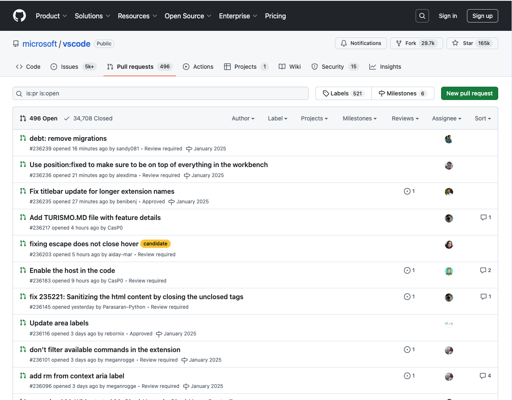Star the vscode repository

tap(472, 43)
